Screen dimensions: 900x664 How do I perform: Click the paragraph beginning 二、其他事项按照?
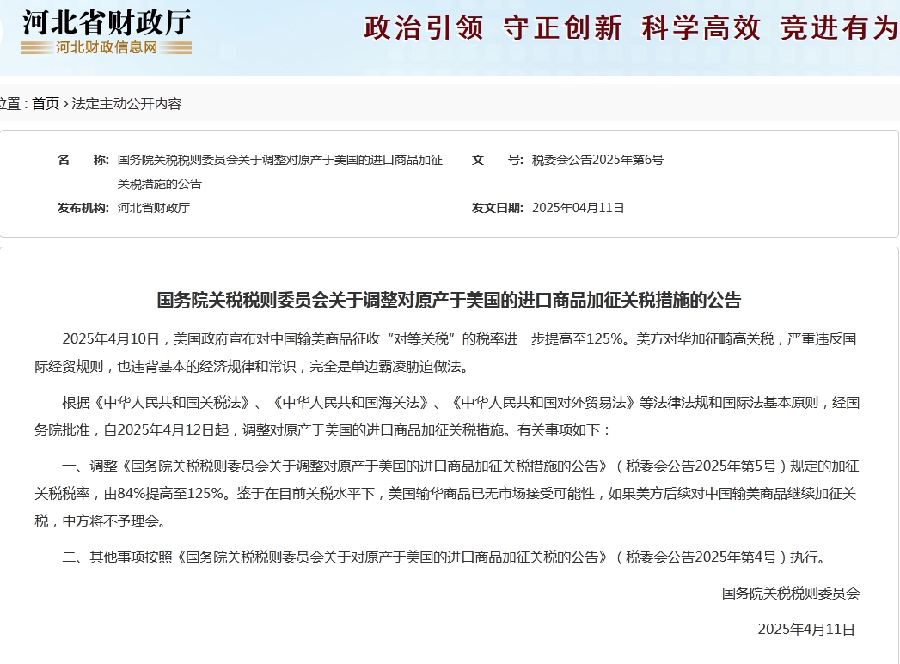(x=444, y=557)
